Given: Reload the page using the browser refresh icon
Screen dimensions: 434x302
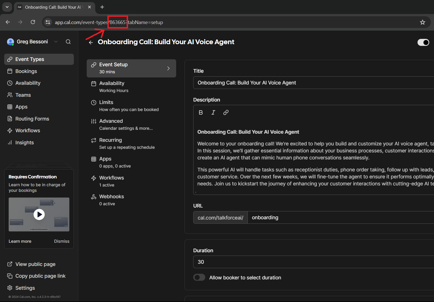Looking at the screenshot, I should tap(33, 22).
